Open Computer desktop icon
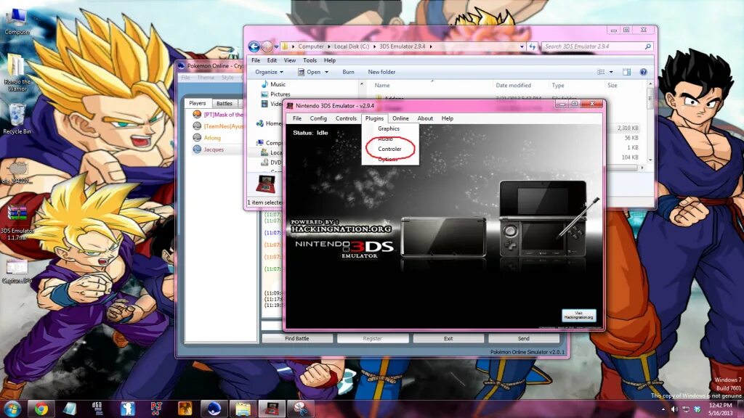Screen dimensions: 744x418 pos(17,20)
